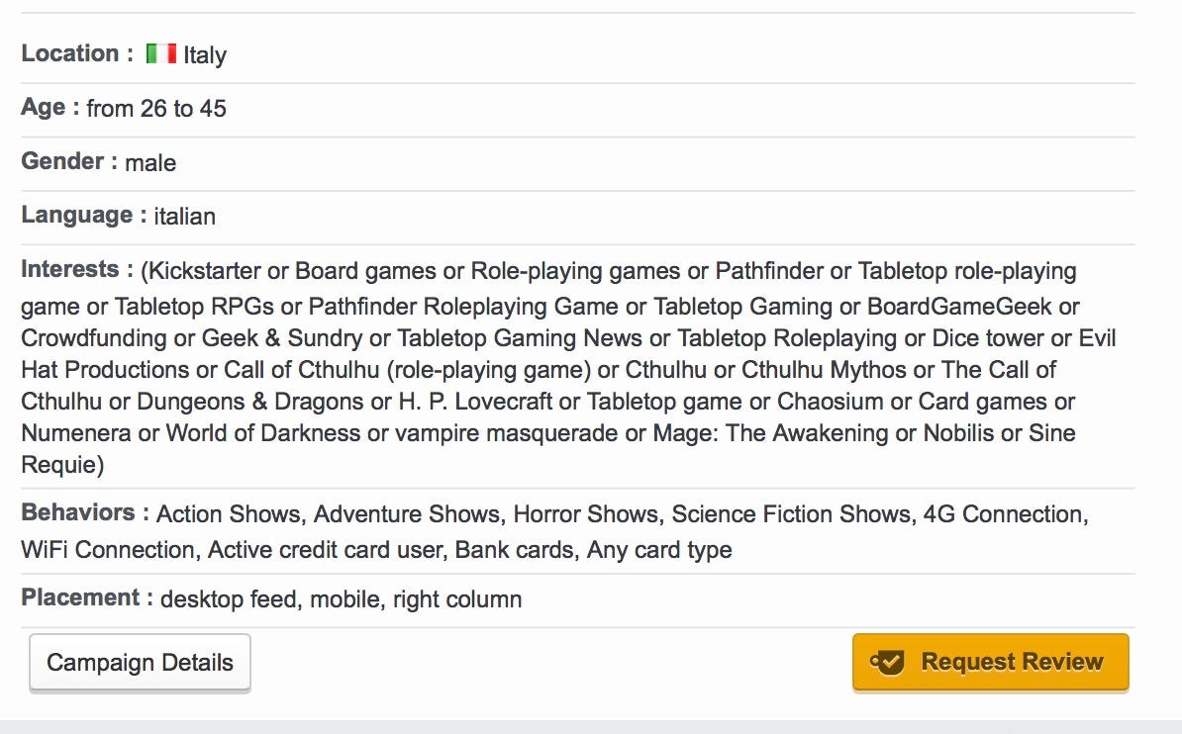Click the 'italian' language value

[185, 217]
